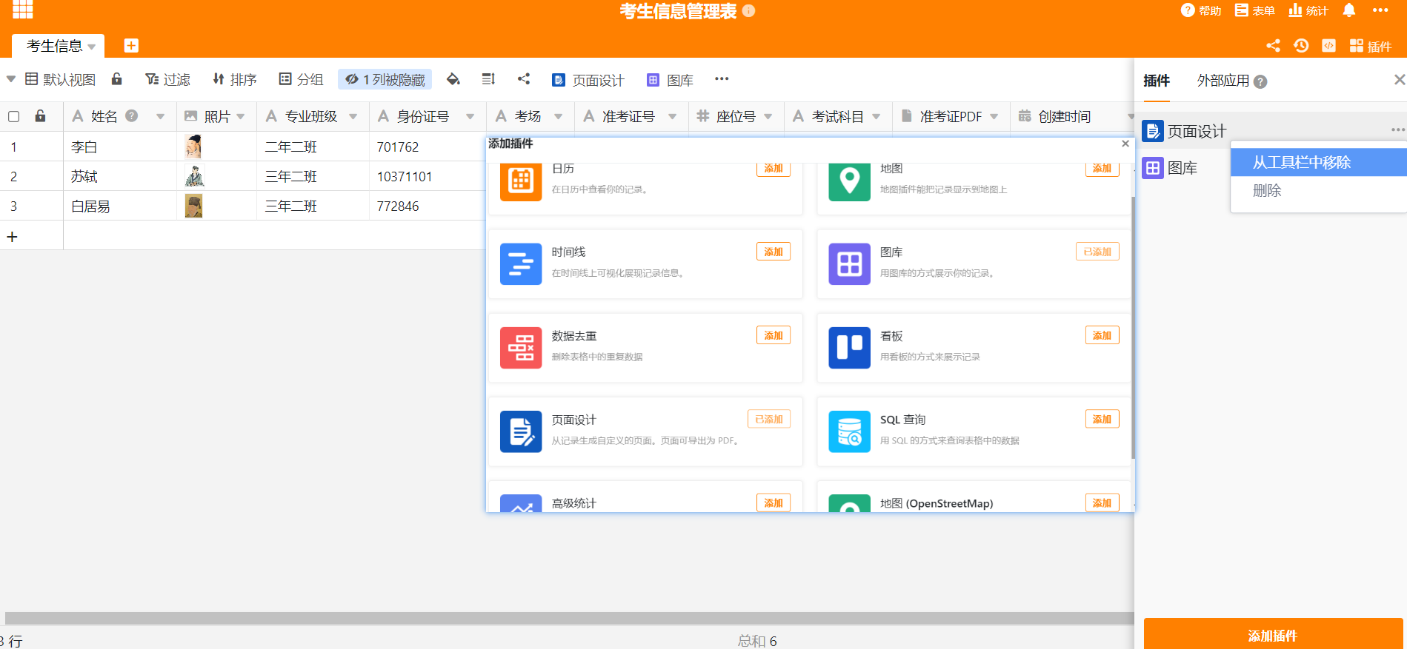This screenshot has height=649, width=1407.
Task: Add the 数据去重 plugin
Action: [x=774, y=335]
